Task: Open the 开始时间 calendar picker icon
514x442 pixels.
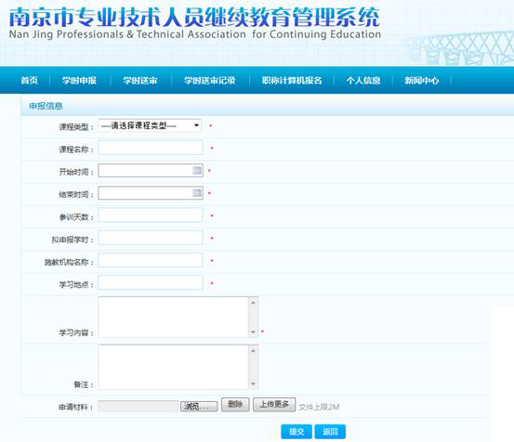Action: 197,170
